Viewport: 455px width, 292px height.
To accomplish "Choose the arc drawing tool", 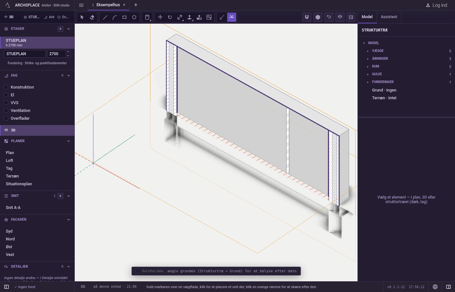I will tap(115, 17).
